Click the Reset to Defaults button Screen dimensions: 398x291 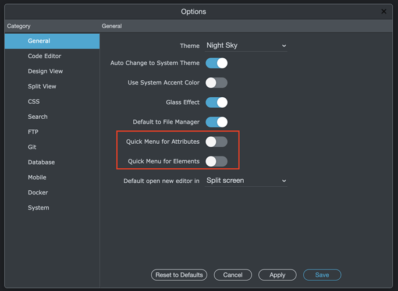(179, 275)
